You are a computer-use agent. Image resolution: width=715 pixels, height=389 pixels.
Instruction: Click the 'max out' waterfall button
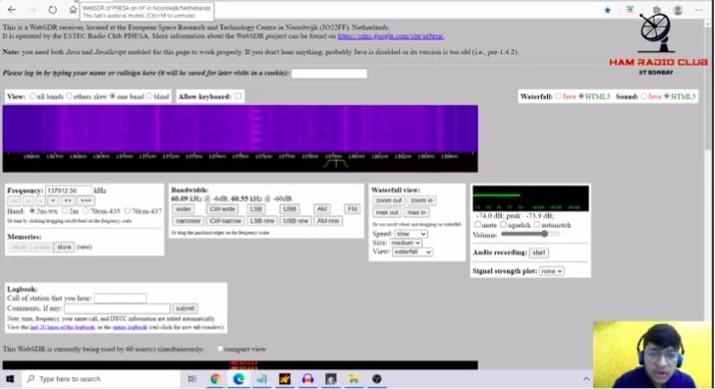click(x=387, y=212)
